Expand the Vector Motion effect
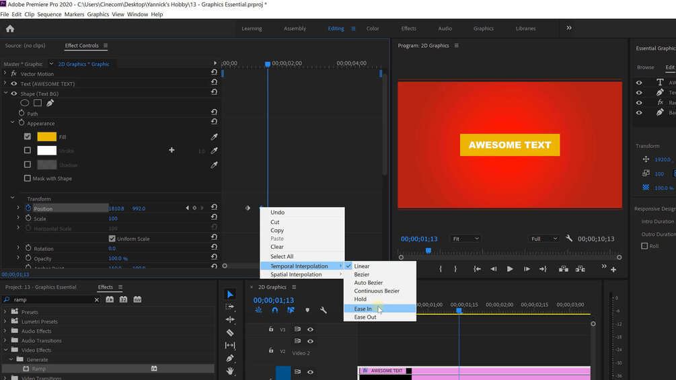This screenshot has width=676, height=380. point(5,74)
